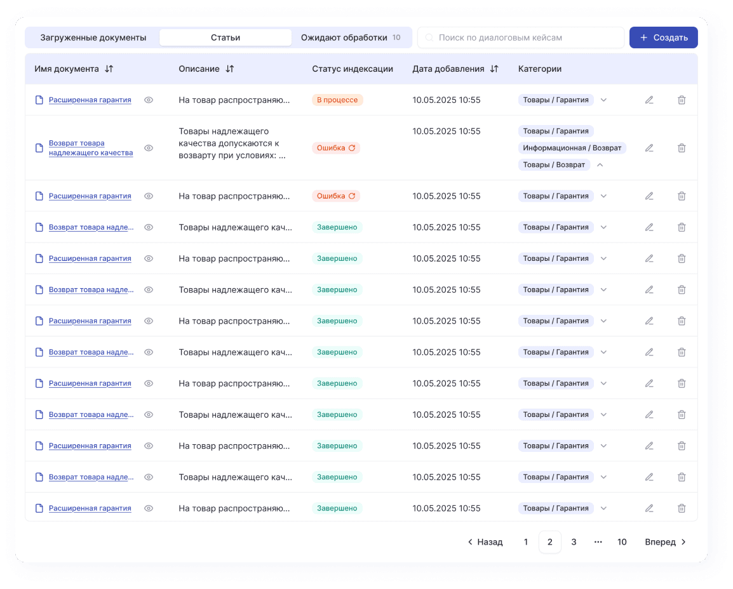Switch to the Загруженные документы tab

pos(93,37)
